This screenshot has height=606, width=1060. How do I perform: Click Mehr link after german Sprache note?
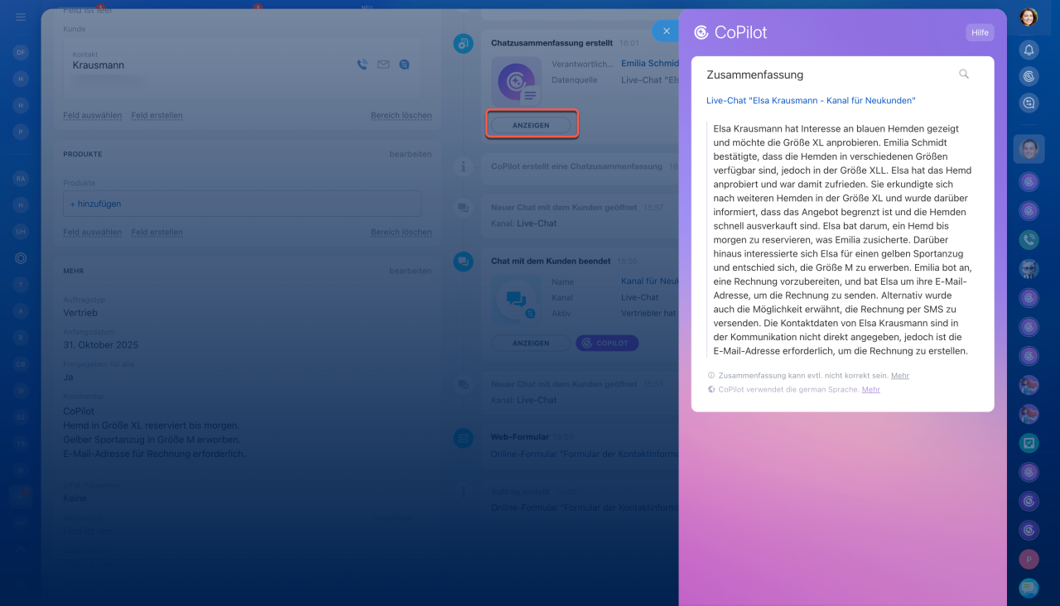[870, 389]
